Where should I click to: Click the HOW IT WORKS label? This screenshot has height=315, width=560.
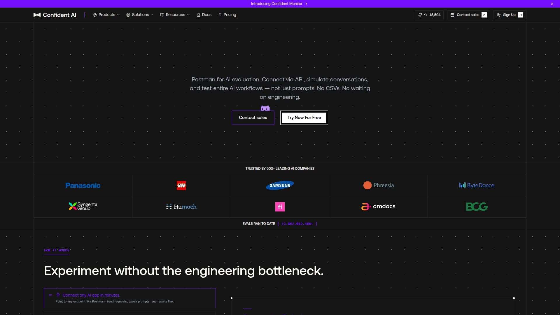click(57, 250)
